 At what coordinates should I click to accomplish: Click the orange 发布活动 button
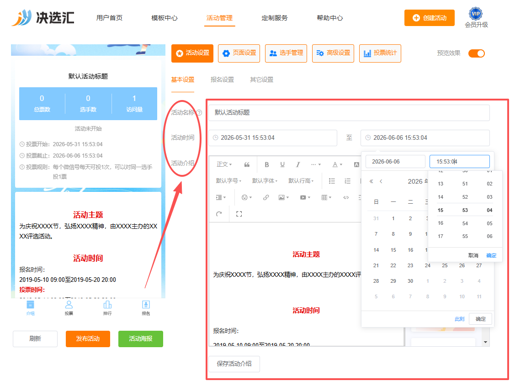(x=88, y=339)
